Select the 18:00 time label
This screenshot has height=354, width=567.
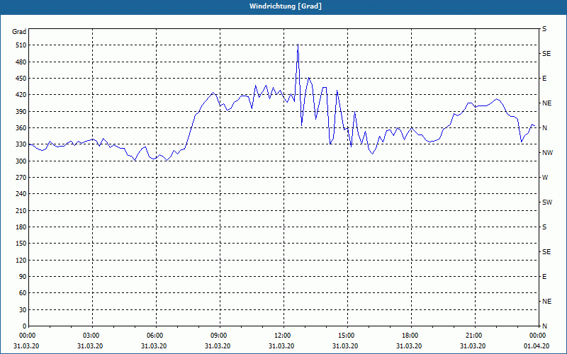pos(411,336)
